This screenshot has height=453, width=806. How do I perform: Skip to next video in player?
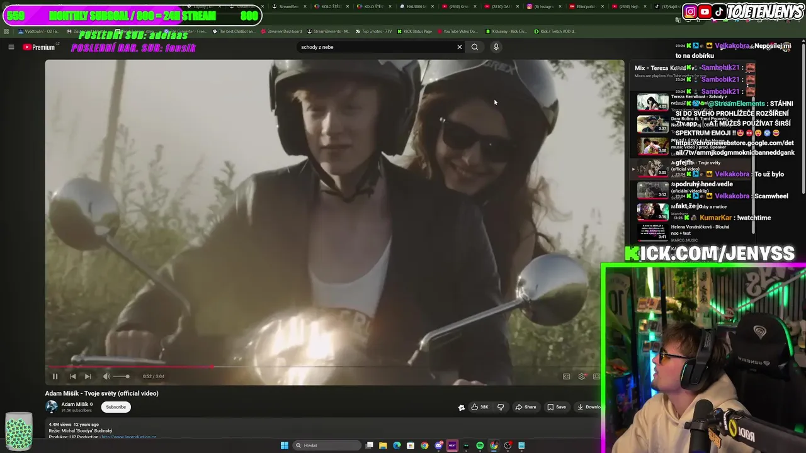click(x=88, y=376)
